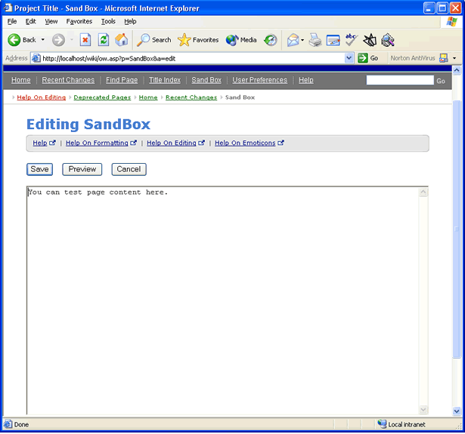Screen dimensions: 465x434
Task: Click the pentagram star toolbar icon
Action: coord(370,40)
